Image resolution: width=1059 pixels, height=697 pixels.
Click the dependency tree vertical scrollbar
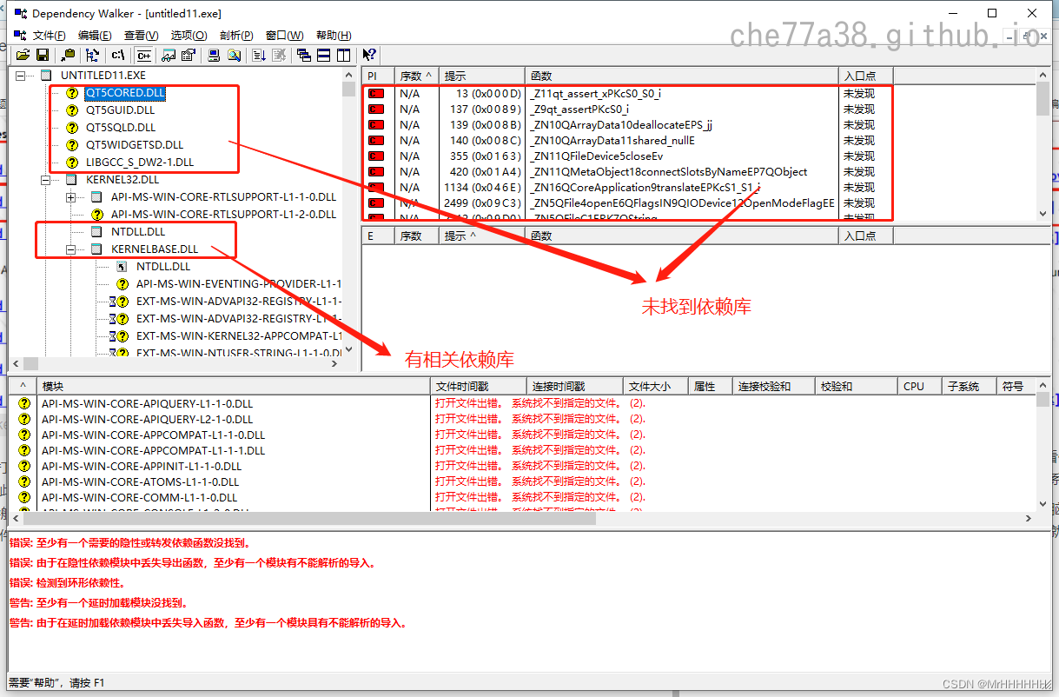[x=350, y=213]
